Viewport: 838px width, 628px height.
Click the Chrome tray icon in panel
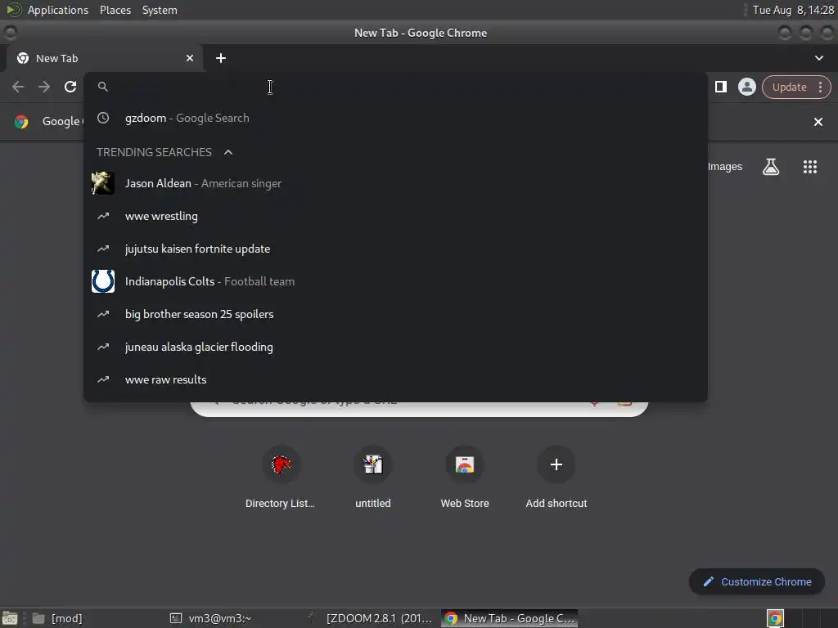tap(775, 618)
